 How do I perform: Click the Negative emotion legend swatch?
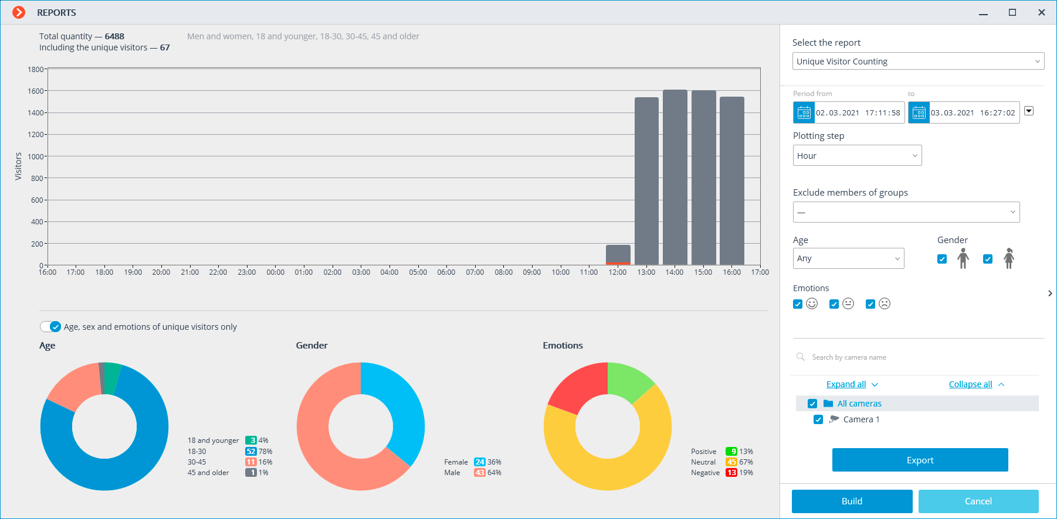[x=731, y=472]
